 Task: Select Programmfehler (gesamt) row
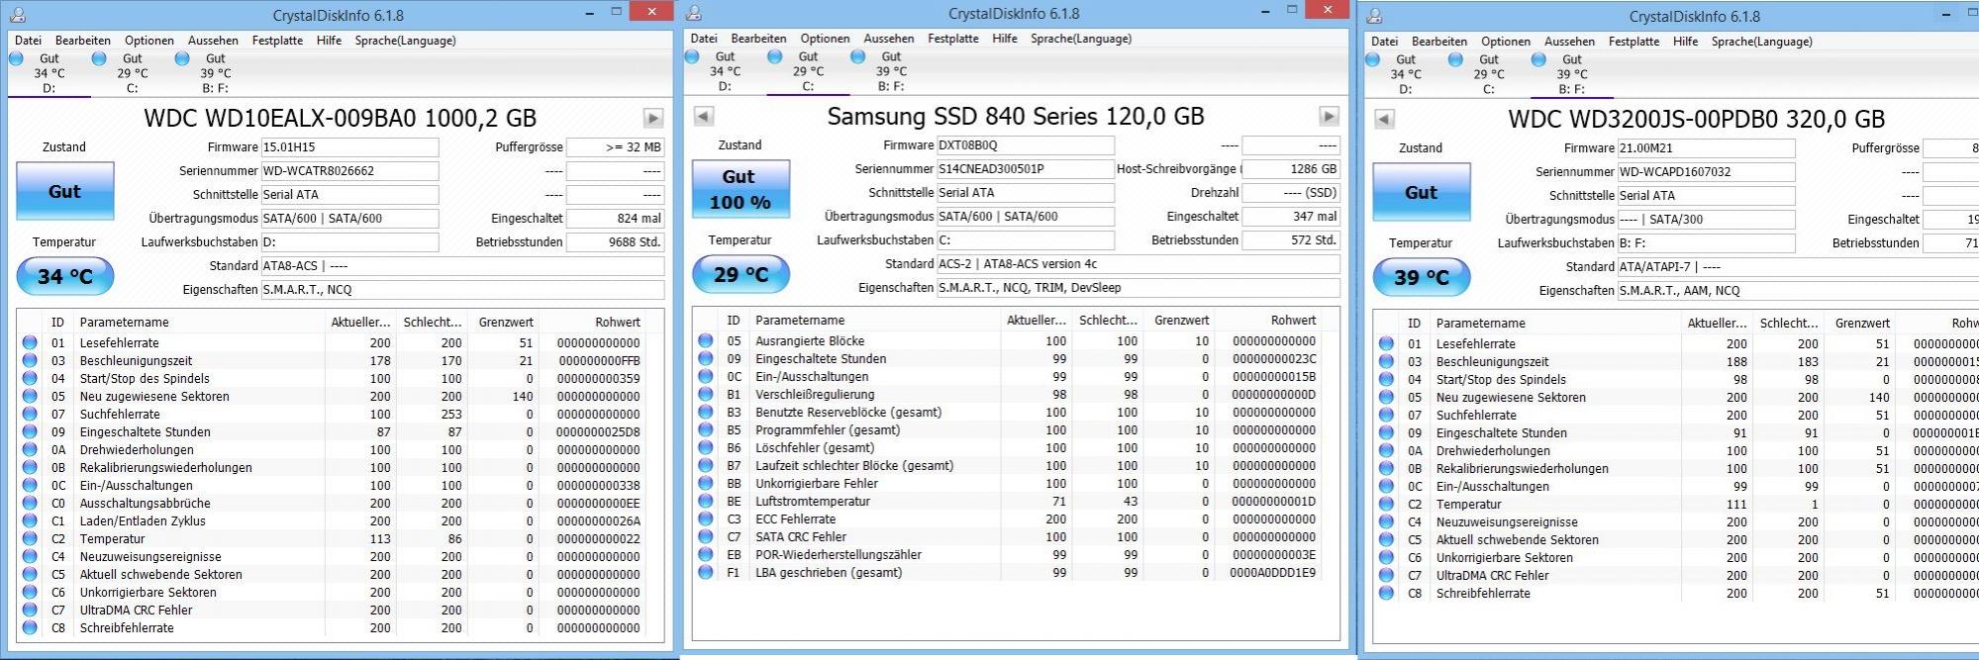click(1007, 430)
